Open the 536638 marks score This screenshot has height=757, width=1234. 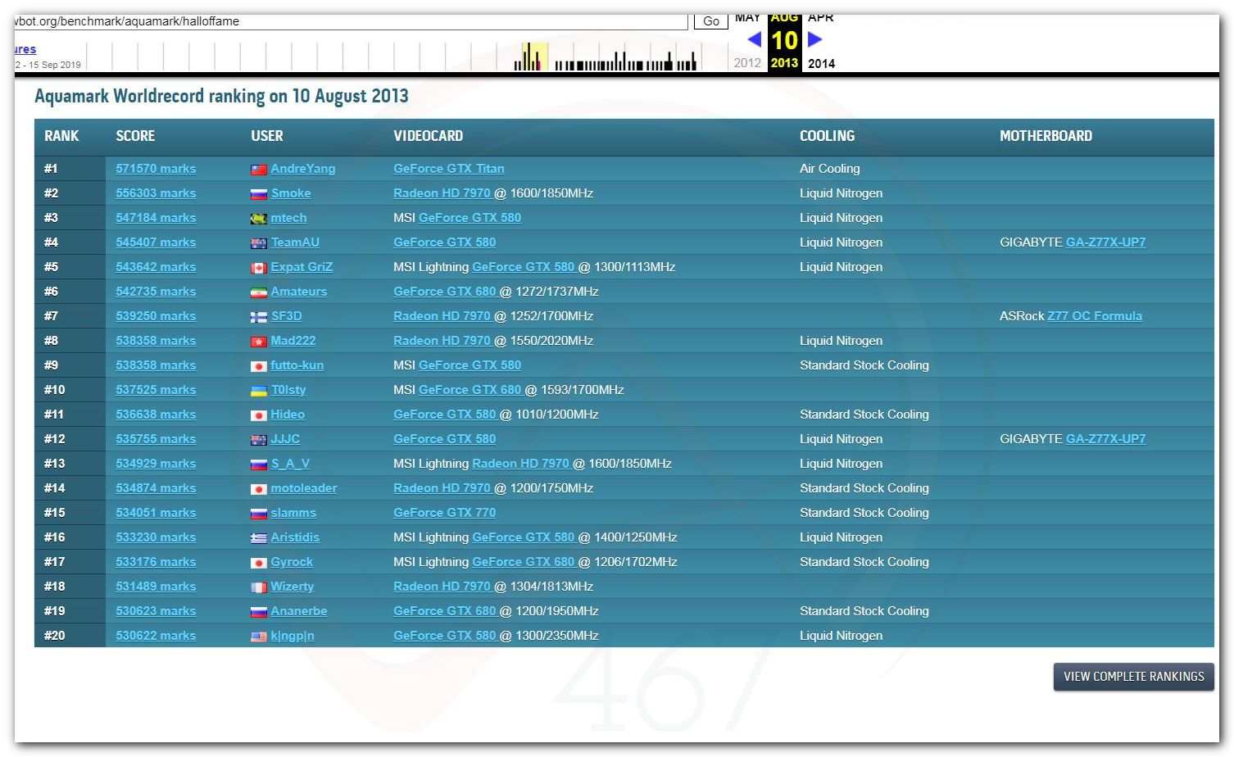pyautogui.click(x=156, y=415)
